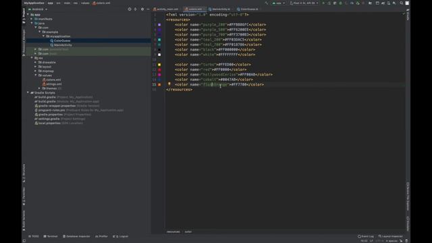Expand the themes folder
Screen dimensions: 432x243
point(40,88)
